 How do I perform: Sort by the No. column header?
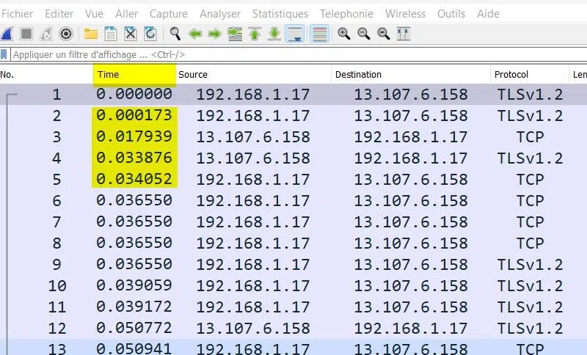(x=46, y=74)
